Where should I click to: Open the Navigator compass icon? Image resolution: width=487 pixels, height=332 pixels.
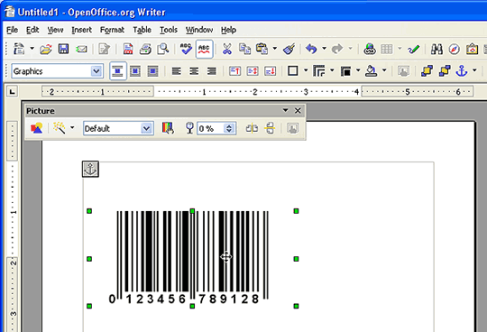[x=454, y=49]
